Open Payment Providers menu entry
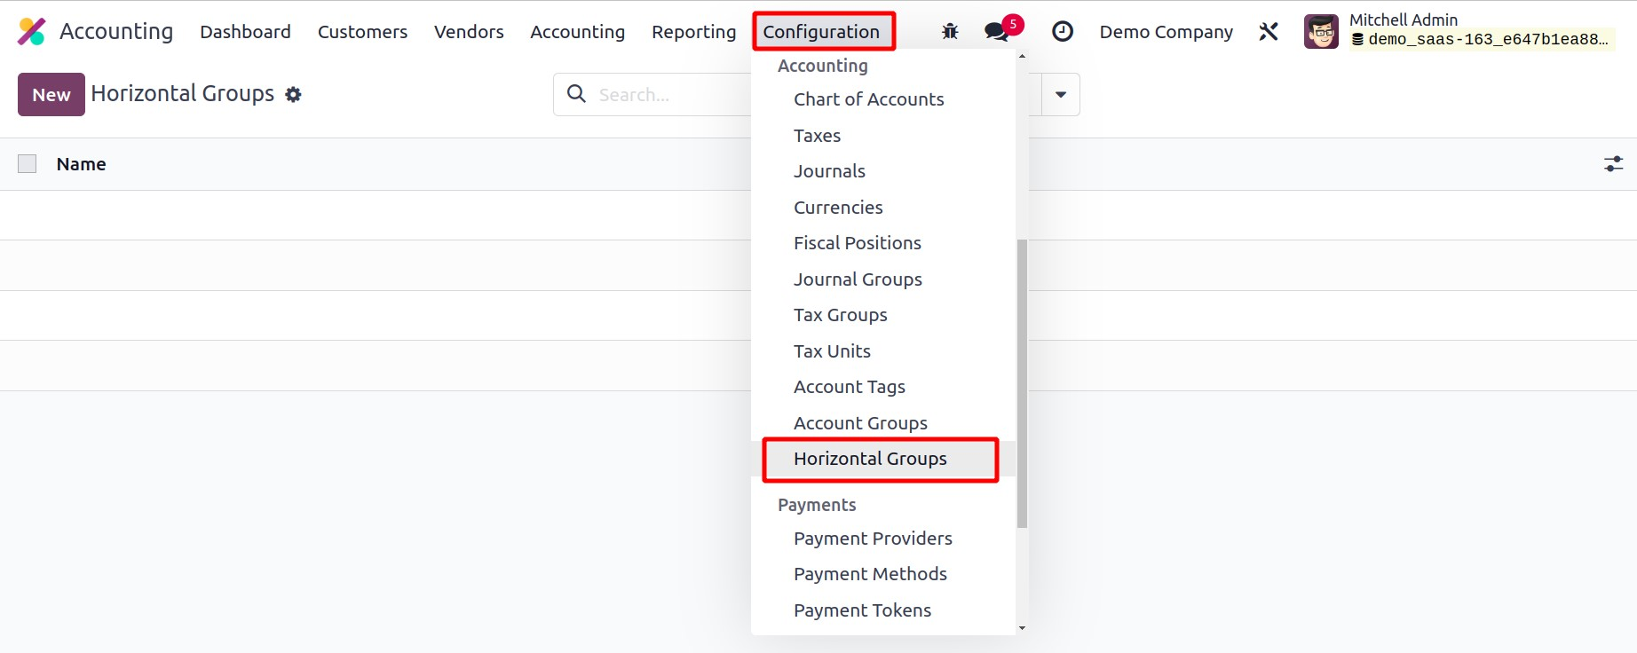 pos(873,539)
